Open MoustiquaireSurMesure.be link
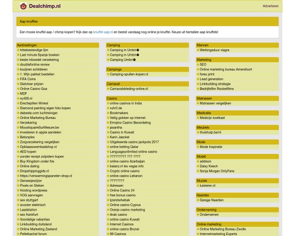Screen dimensions: 295x236 [39, 127]
